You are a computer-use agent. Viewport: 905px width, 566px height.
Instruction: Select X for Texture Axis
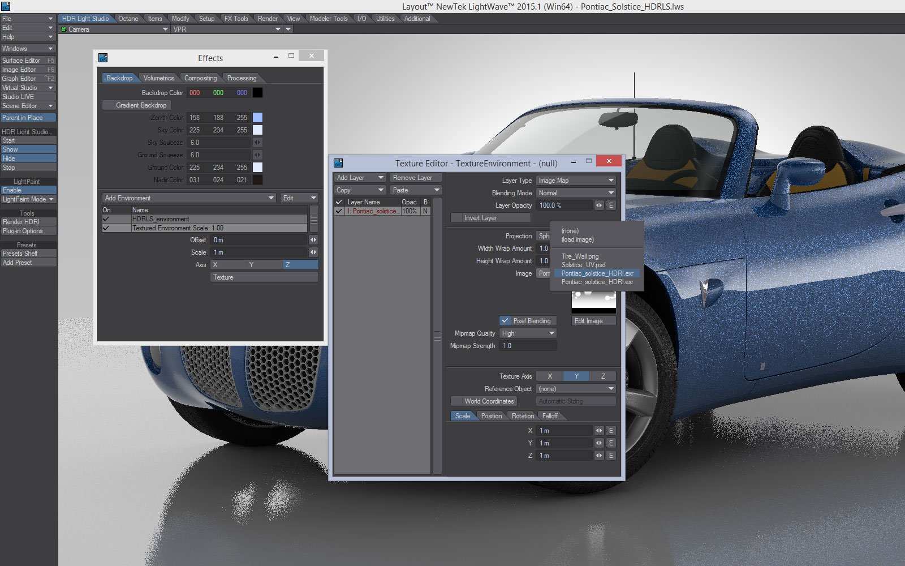pyautogui.click(x=550, y=376)
